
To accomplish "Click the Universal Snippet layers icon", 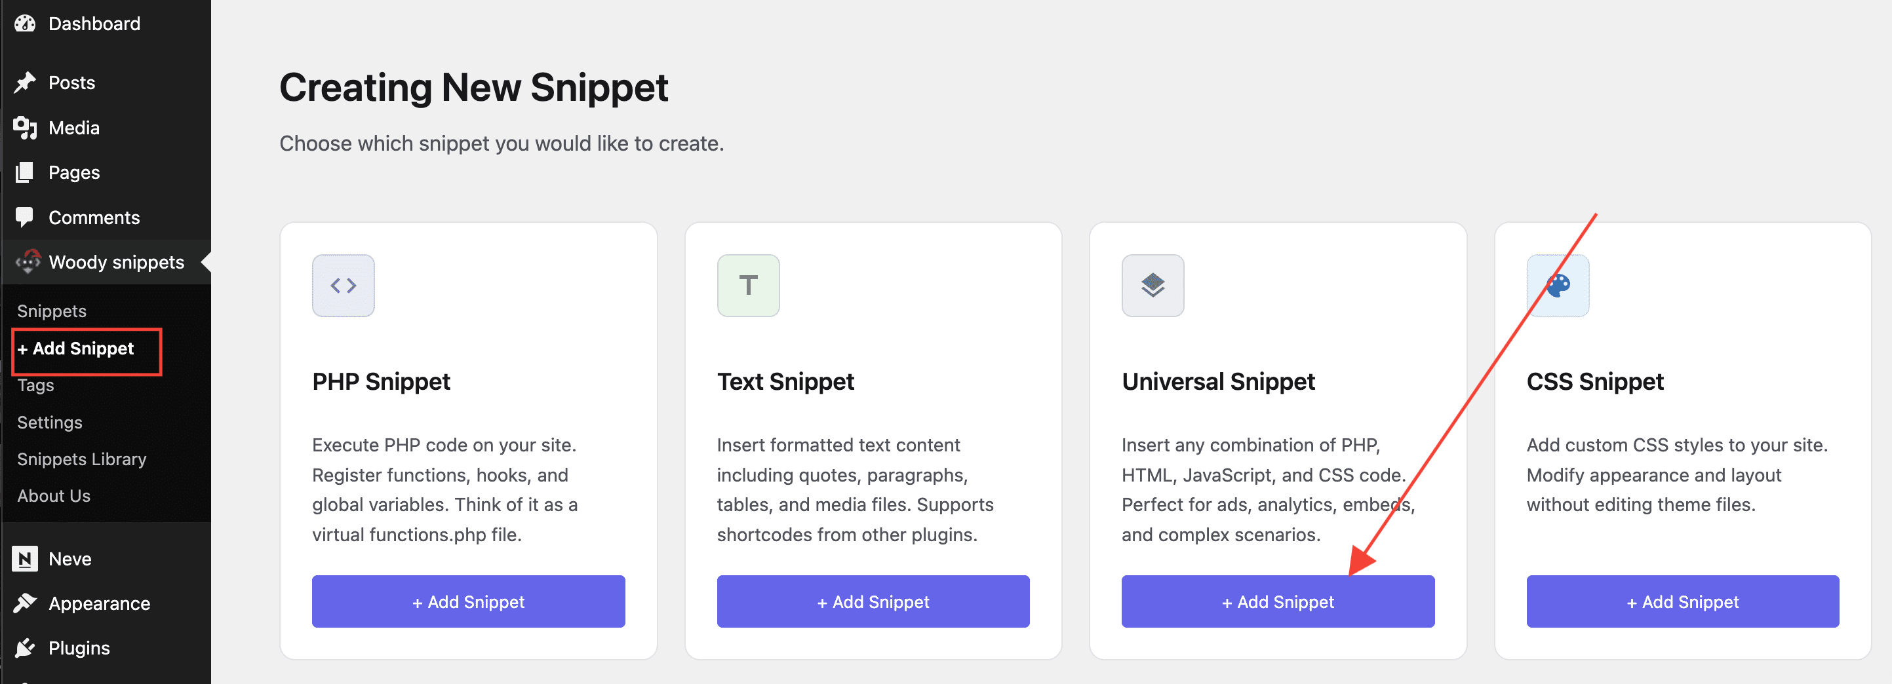I will (x=1153, y=286).
